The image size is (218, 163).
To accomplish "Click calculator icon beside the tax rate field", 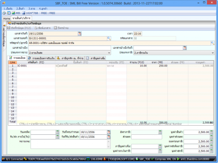I will [160, 132].
